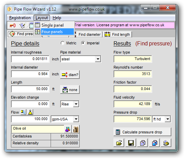
Task: Click the notepad pencil toolbar icon
Action: [22, 26]
